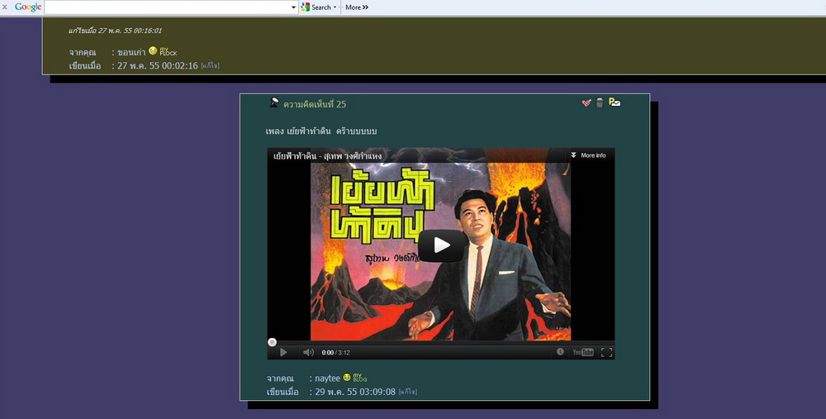
Task: Open the video title เย้ยฟ้าท้าดิน link
Action: [327, 156]
